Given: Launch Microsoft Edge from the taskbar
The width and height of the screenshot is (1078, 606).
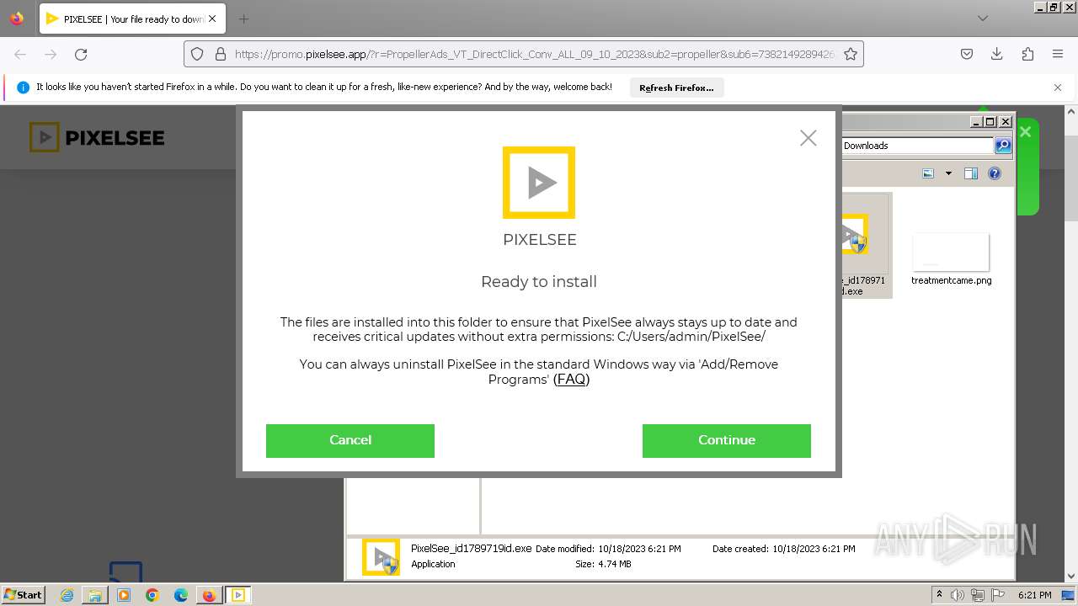Looking at the screenshot, I should 181,595.
